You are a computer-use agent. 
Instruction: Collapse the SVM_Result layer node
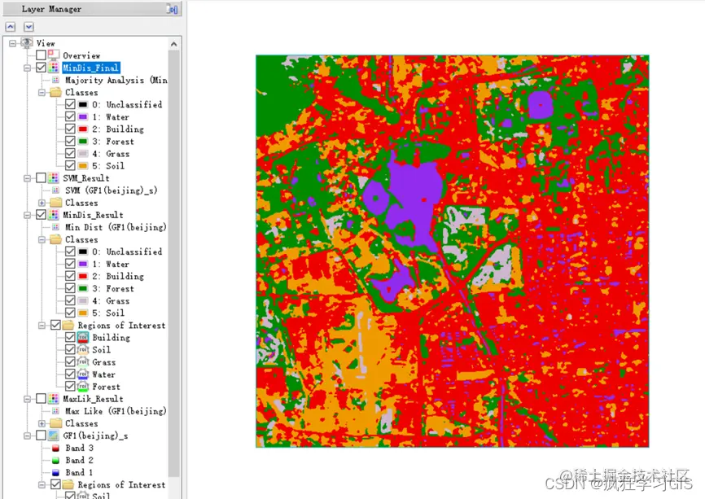tap(28, 178)
